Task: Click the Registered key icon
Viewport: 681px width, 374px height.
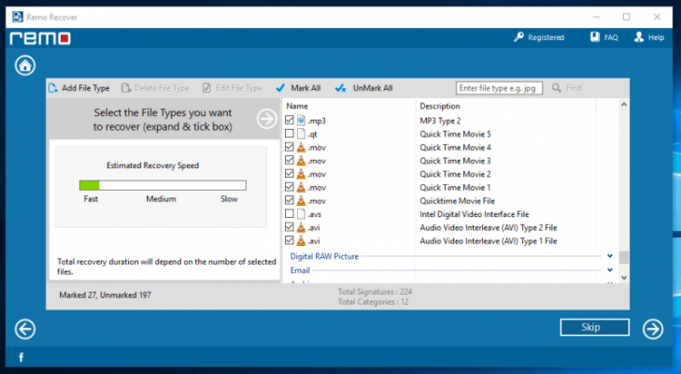Action: (x=518, y=37)
